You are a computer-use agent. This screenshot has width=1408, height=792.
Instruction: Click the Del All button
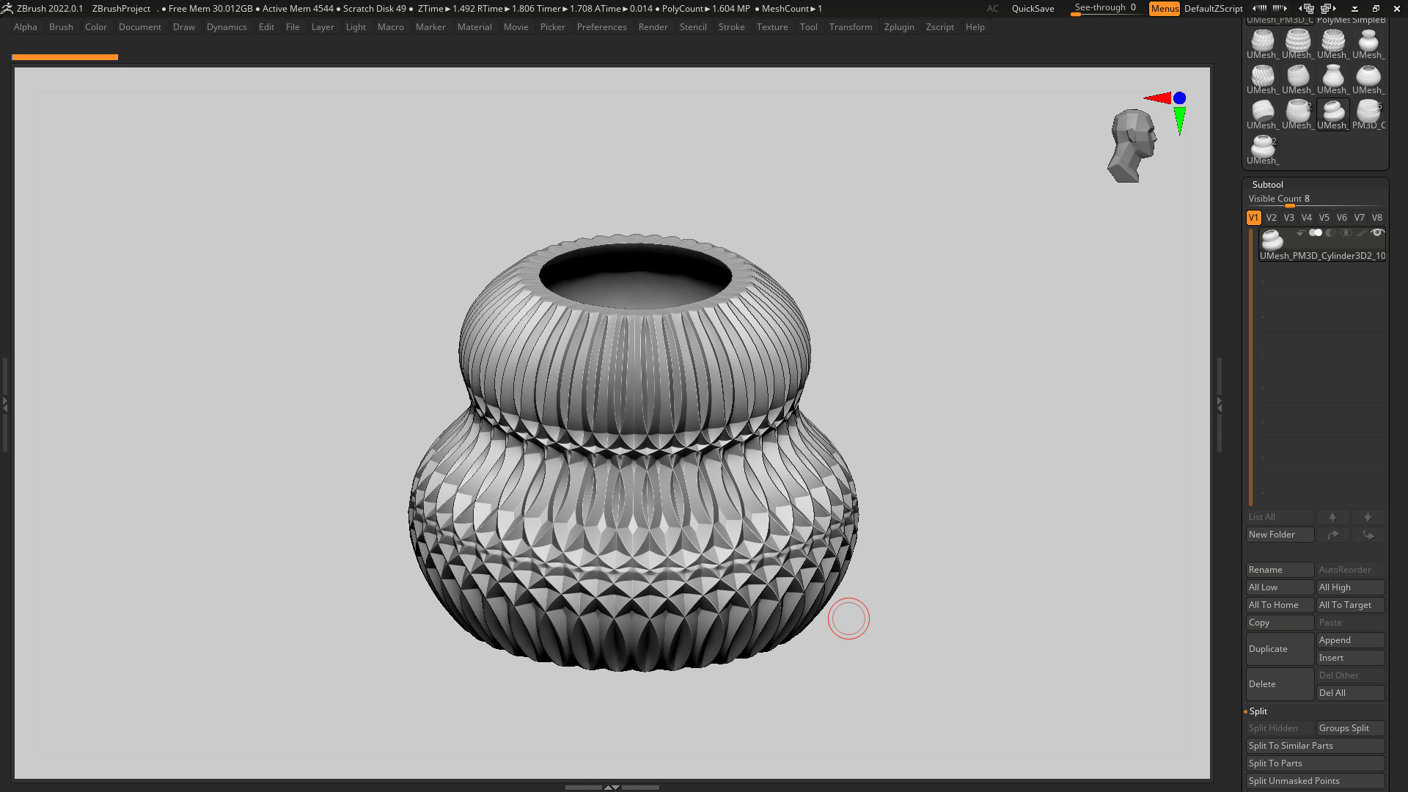click(1350, 693)
